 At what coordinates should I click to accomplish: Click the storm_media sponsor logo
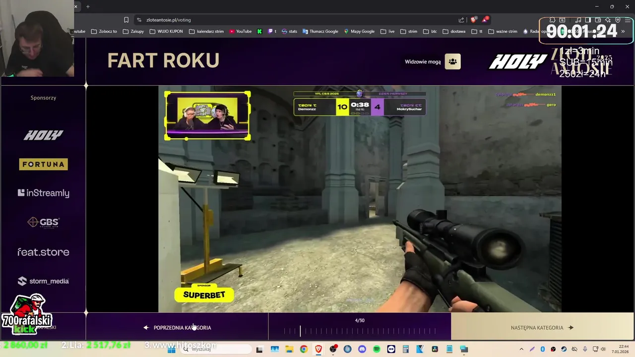(x=44, y=281)
